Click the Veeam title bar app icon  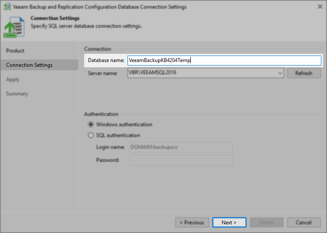pos(7,7)
